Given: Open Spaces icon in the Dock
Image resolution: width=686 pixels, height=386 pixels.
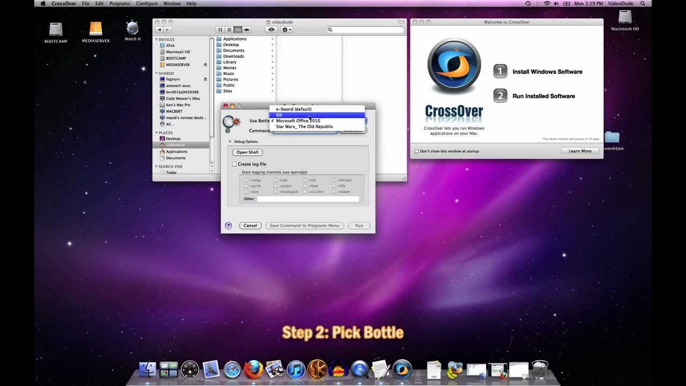Looking at the screenshot, I should pyautogui.click(x=169, y=369).
